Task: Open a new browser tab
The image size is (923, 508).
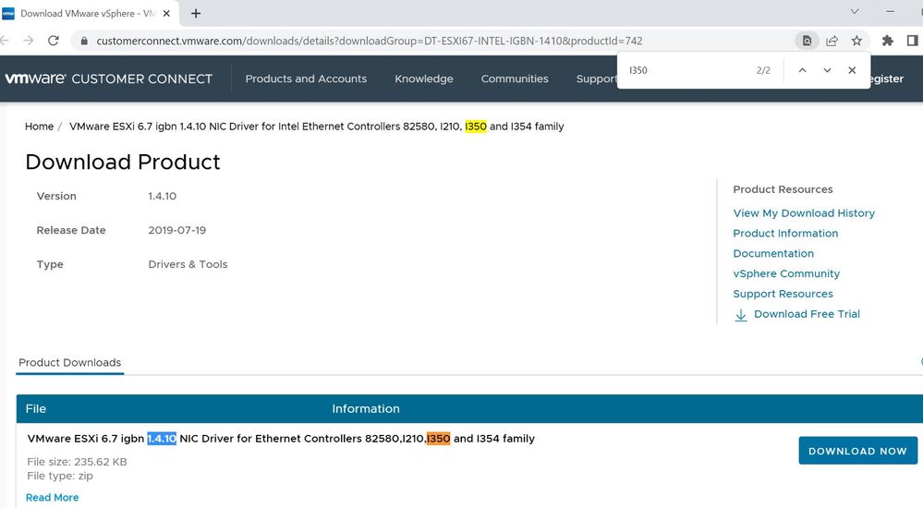Action: 196,13
